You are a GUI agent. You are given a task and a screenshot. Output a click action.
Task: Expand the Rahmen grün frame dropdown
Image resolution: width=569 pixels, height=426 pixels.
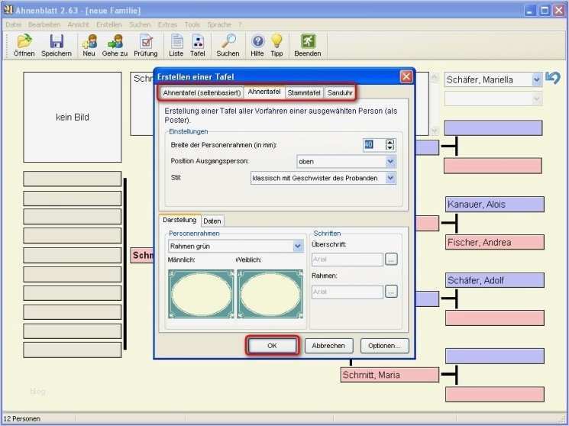coord(298,246)
